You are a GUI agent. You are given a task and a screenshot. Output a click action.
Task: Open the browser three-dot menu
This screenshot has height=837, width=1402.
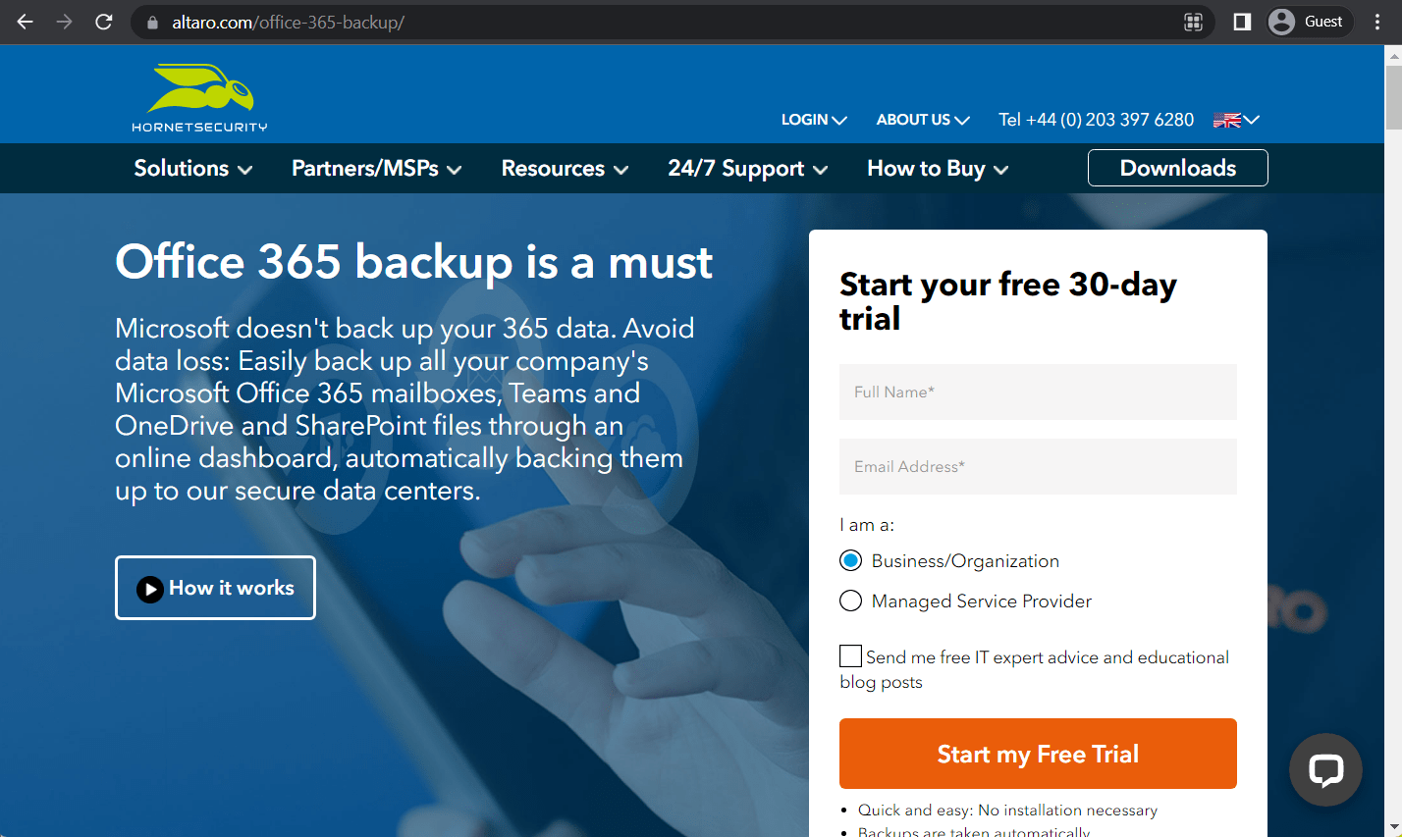coord(1376,21)
